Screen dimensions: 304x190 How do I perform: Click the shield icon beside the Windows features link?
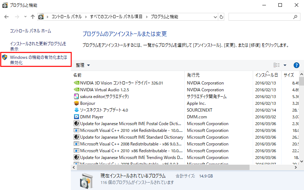coord(5,57)
